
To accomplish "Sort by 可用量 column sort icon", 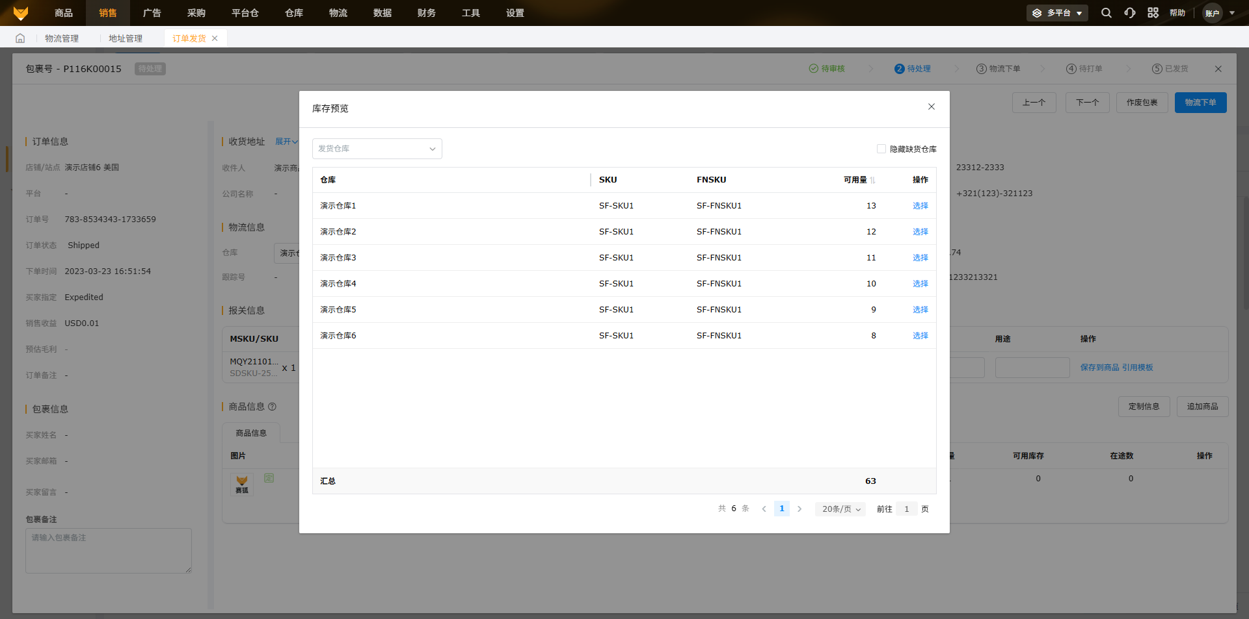I will pyautogui.click(x=872, y=180).
